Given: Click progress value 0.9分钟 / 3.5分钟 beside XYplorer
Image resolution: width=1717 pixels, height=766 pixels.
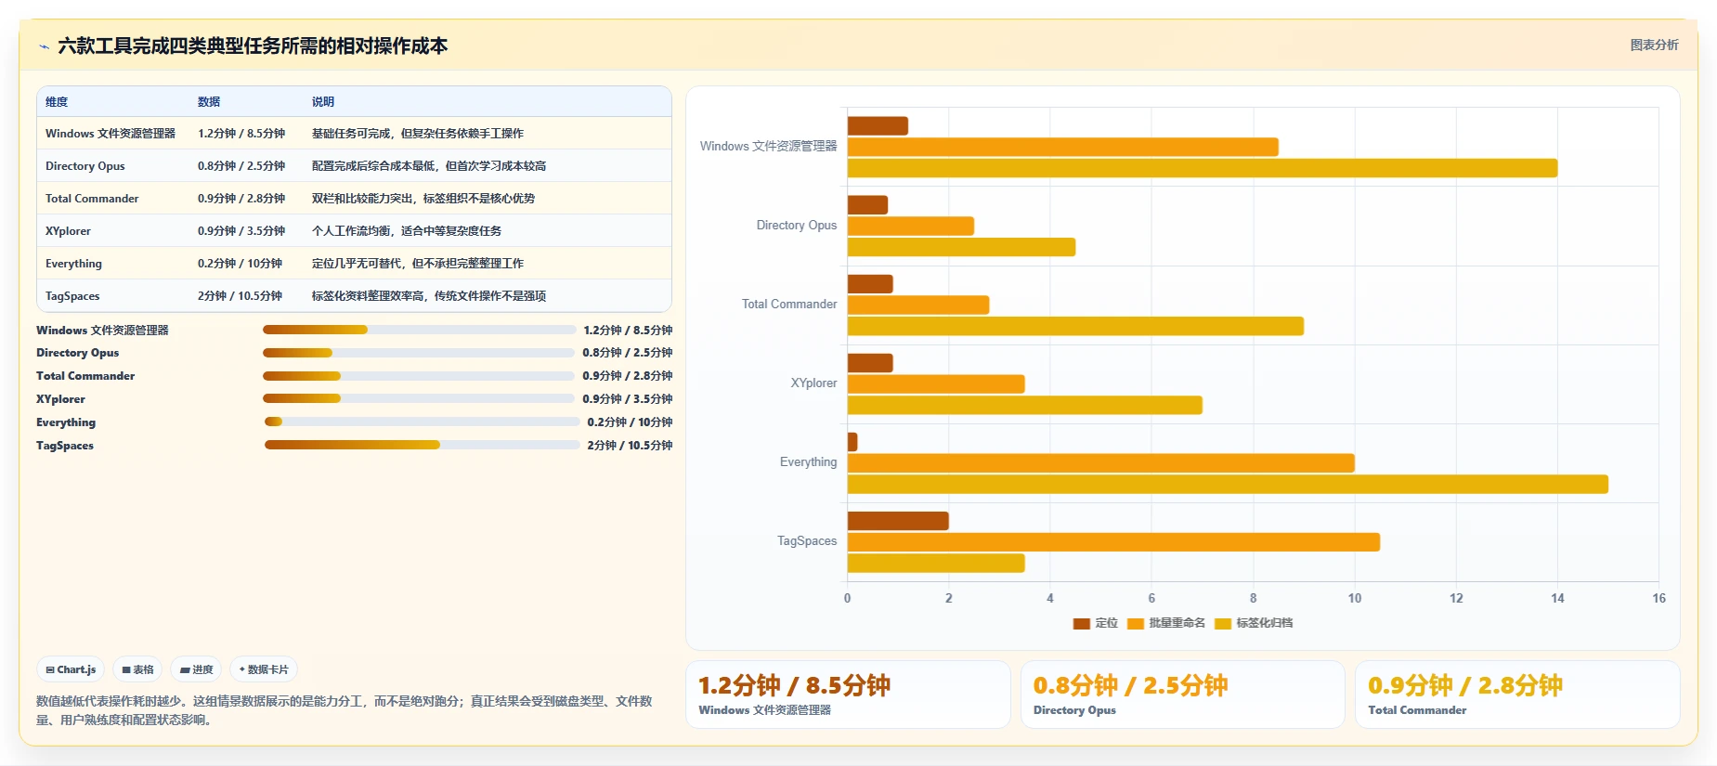Looking at the screenshot, I should pos(628,399).
